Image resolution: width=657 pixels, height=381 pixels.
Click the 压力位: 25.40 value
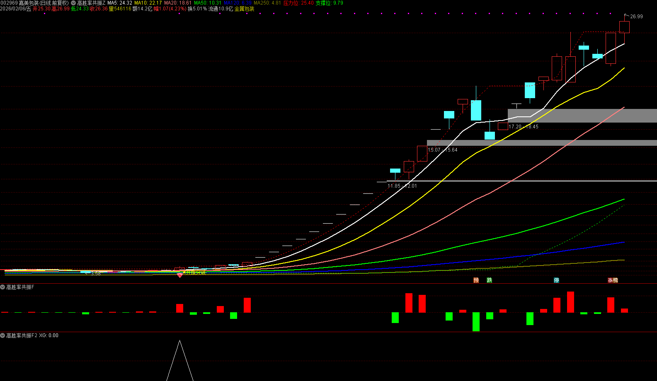click(298, 3)
